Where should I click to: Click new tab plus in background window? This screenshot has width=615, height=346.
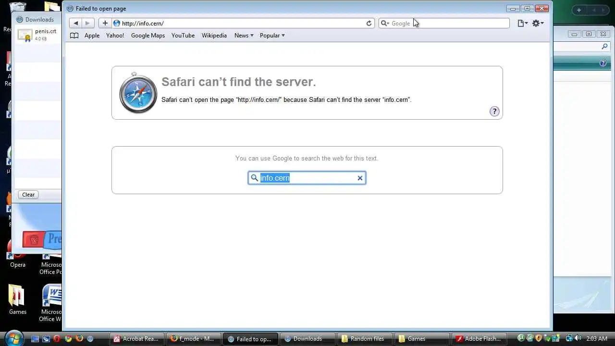pos(579,10)
